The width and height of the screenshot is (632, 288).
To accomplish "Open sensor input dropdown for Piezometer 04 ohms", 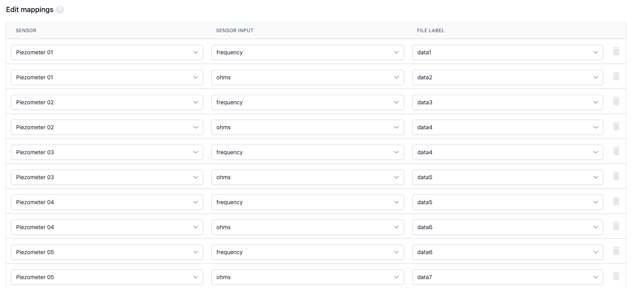I will (x=307, y=227).
